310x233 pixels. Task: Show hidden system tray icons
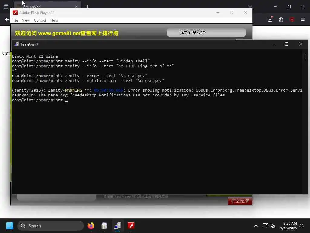pos(256,226)
